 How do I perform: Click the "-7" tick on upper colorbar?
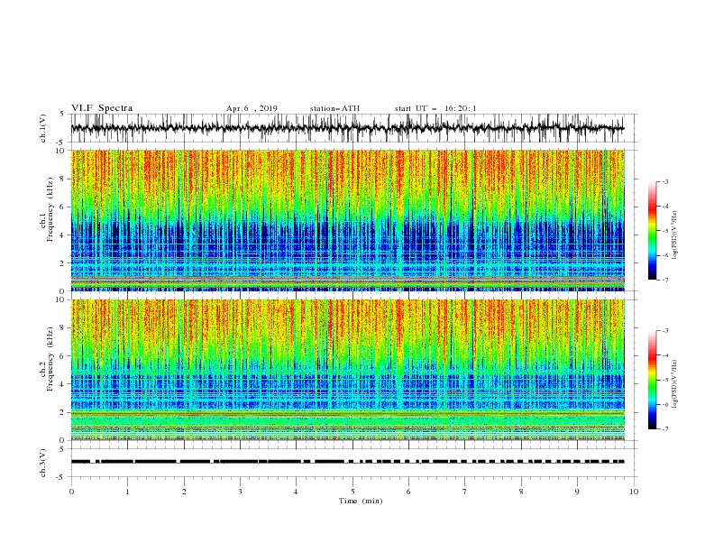coord(665,280)
